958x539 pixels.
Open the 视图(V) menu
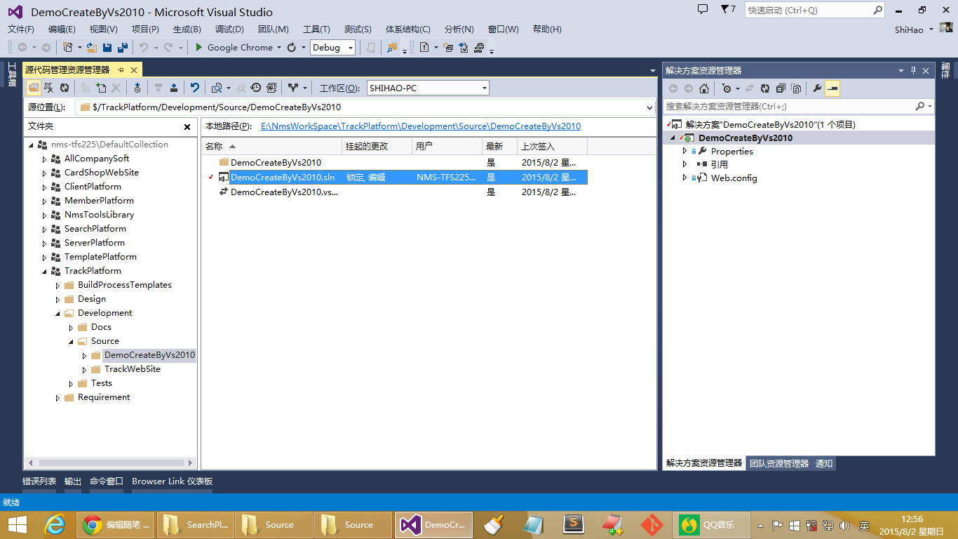(103, 29)
